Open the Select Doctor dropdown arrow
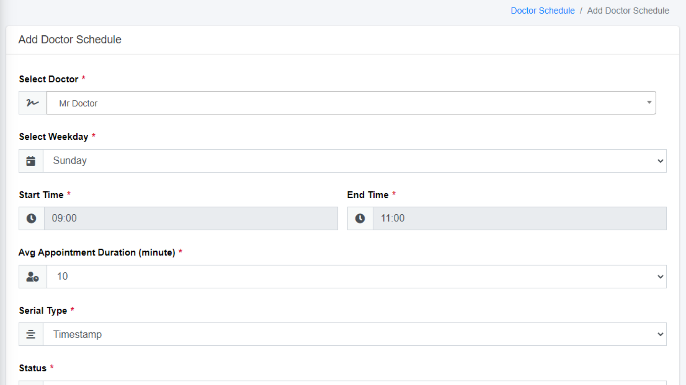This screenshot has height=385, width=686. click(649, 103)
